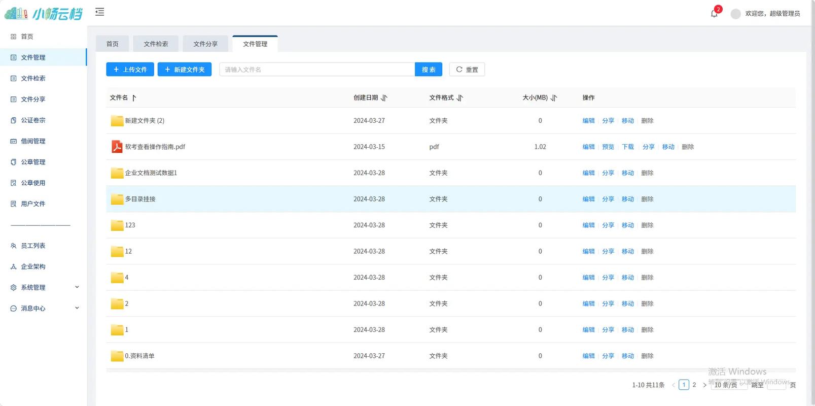Image resolution: width=815 pixels, height=406 pixels.
Task: Click the PDF icon of 软考查看操作指南.pdf
Action: coord(117,147)
